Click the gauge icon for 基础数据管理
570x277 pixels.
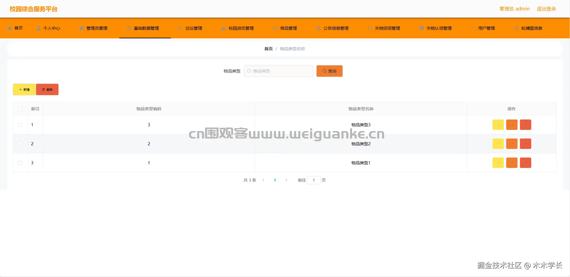click(x=129, y=28)
